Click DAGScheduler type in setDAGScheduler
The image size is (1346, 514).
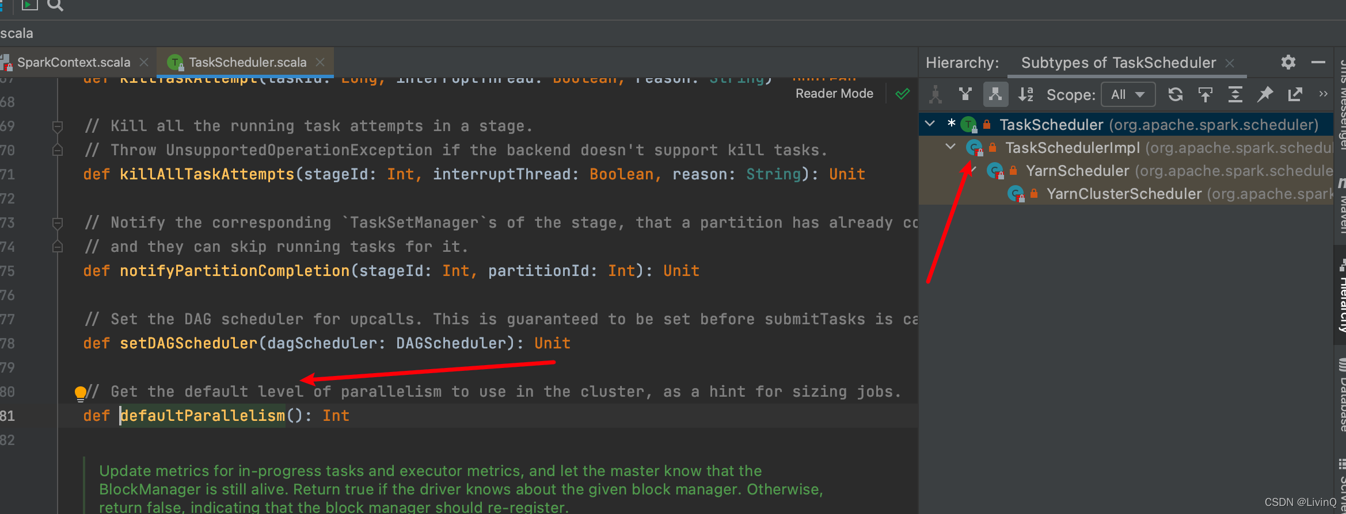pyautogui.click(x=451, y=343)
